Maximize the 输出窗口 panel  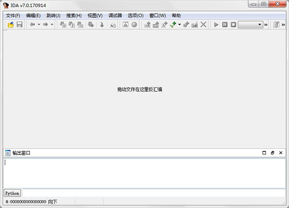[x=264, y=153]
